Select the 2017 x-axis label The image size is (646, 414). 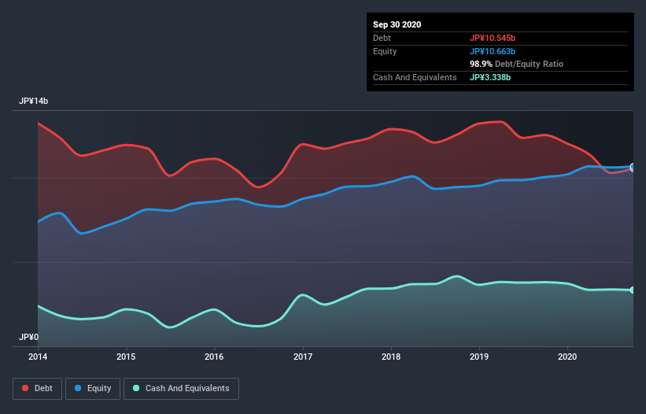[303, 357]
